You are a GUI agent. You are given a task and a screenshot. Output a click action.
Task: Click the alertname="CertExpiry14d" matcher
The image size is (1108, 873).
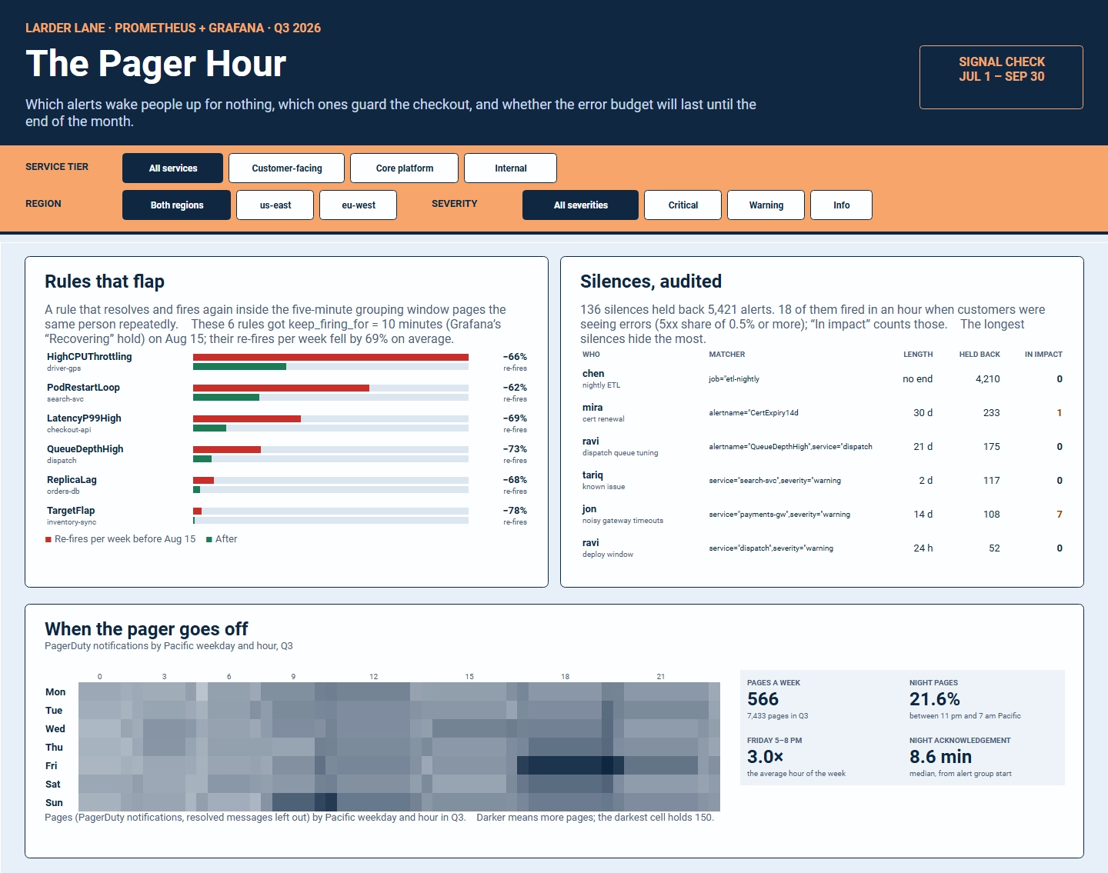pyautogui.click(x=753, y=413)
